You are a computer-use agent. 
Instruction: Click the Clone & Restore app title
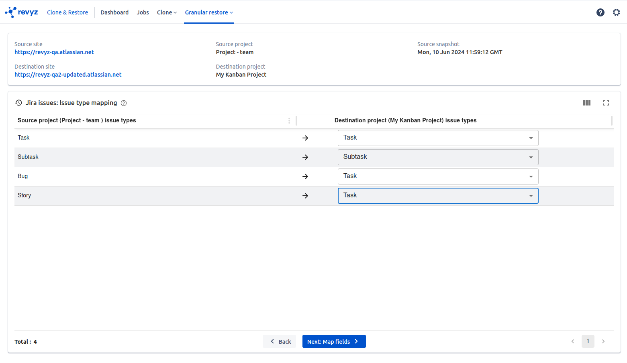(67, 12)
